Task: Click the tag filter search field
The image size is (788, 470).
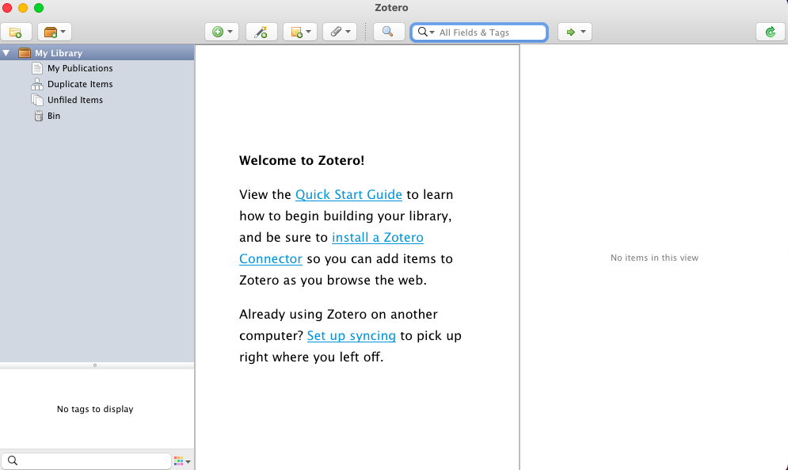Action: 86,461
